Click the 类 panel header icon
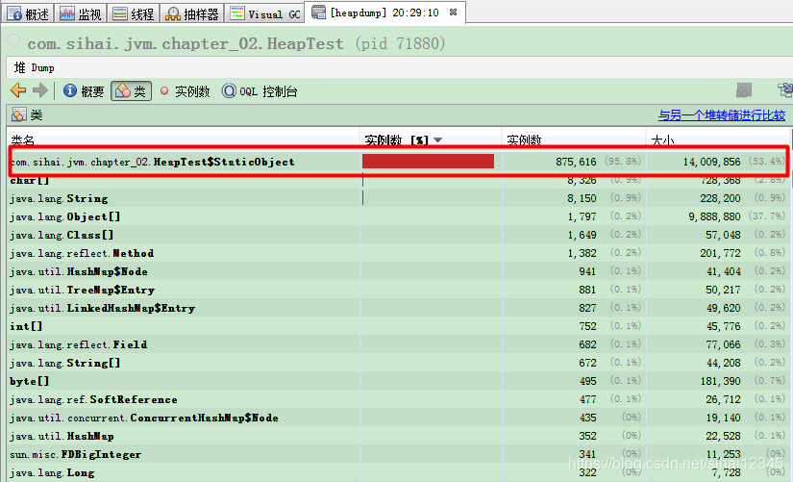Image resolution: width=793 pixels, height=482 pixels. pos(19,114)
